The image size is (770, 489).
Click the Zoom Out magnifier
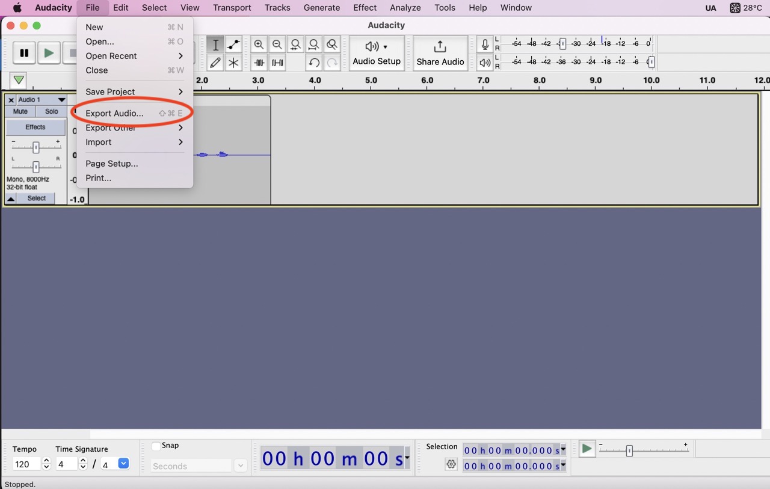click(x=277, y=45)
